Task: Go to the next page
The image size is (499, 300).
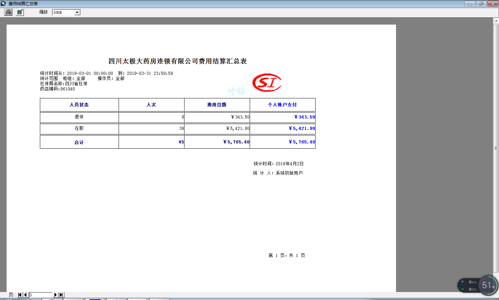Action: [x=55, y=295]
